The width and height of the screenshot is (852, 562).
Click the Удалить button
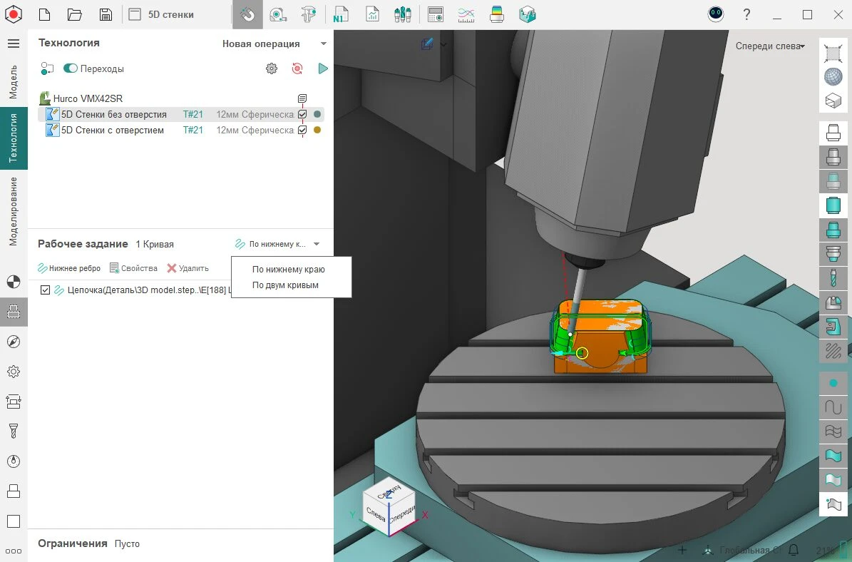188,268
